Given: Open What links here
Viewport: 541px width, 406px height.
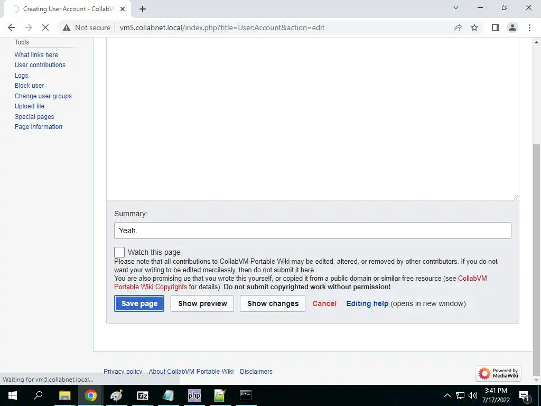Looking at the screenshot, I should [x=36, y=54].
